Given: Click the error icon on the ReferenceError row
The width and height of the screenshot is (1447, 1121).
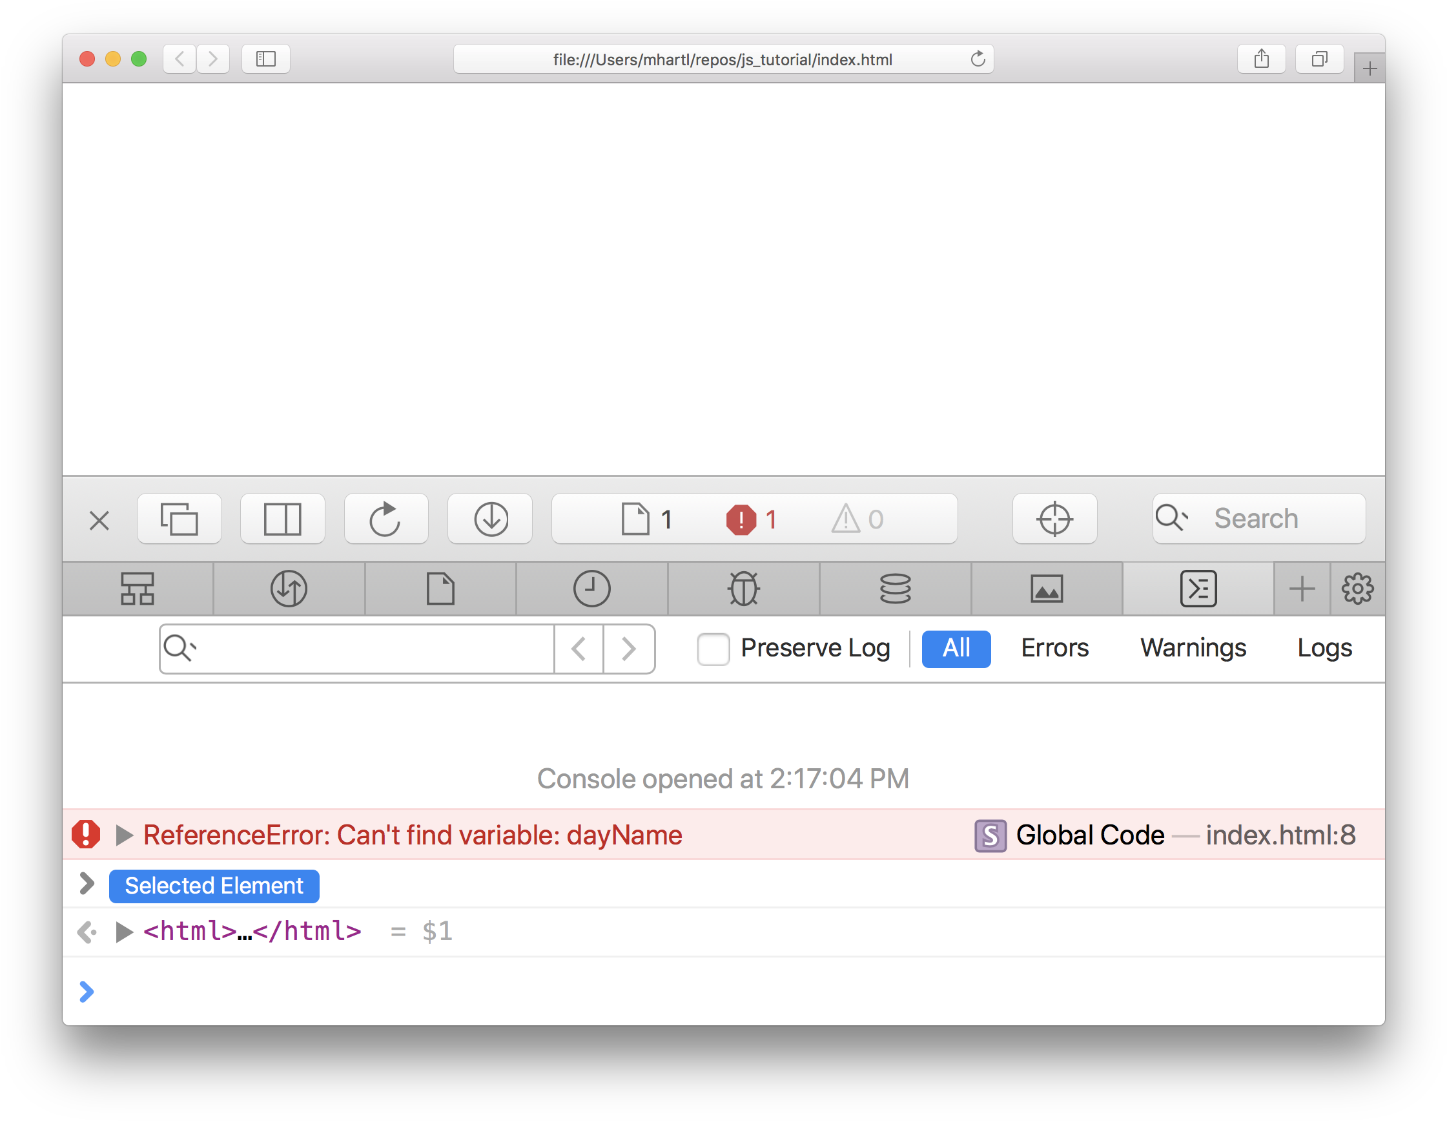Looking at the screenshot, I should click(86, 835).
